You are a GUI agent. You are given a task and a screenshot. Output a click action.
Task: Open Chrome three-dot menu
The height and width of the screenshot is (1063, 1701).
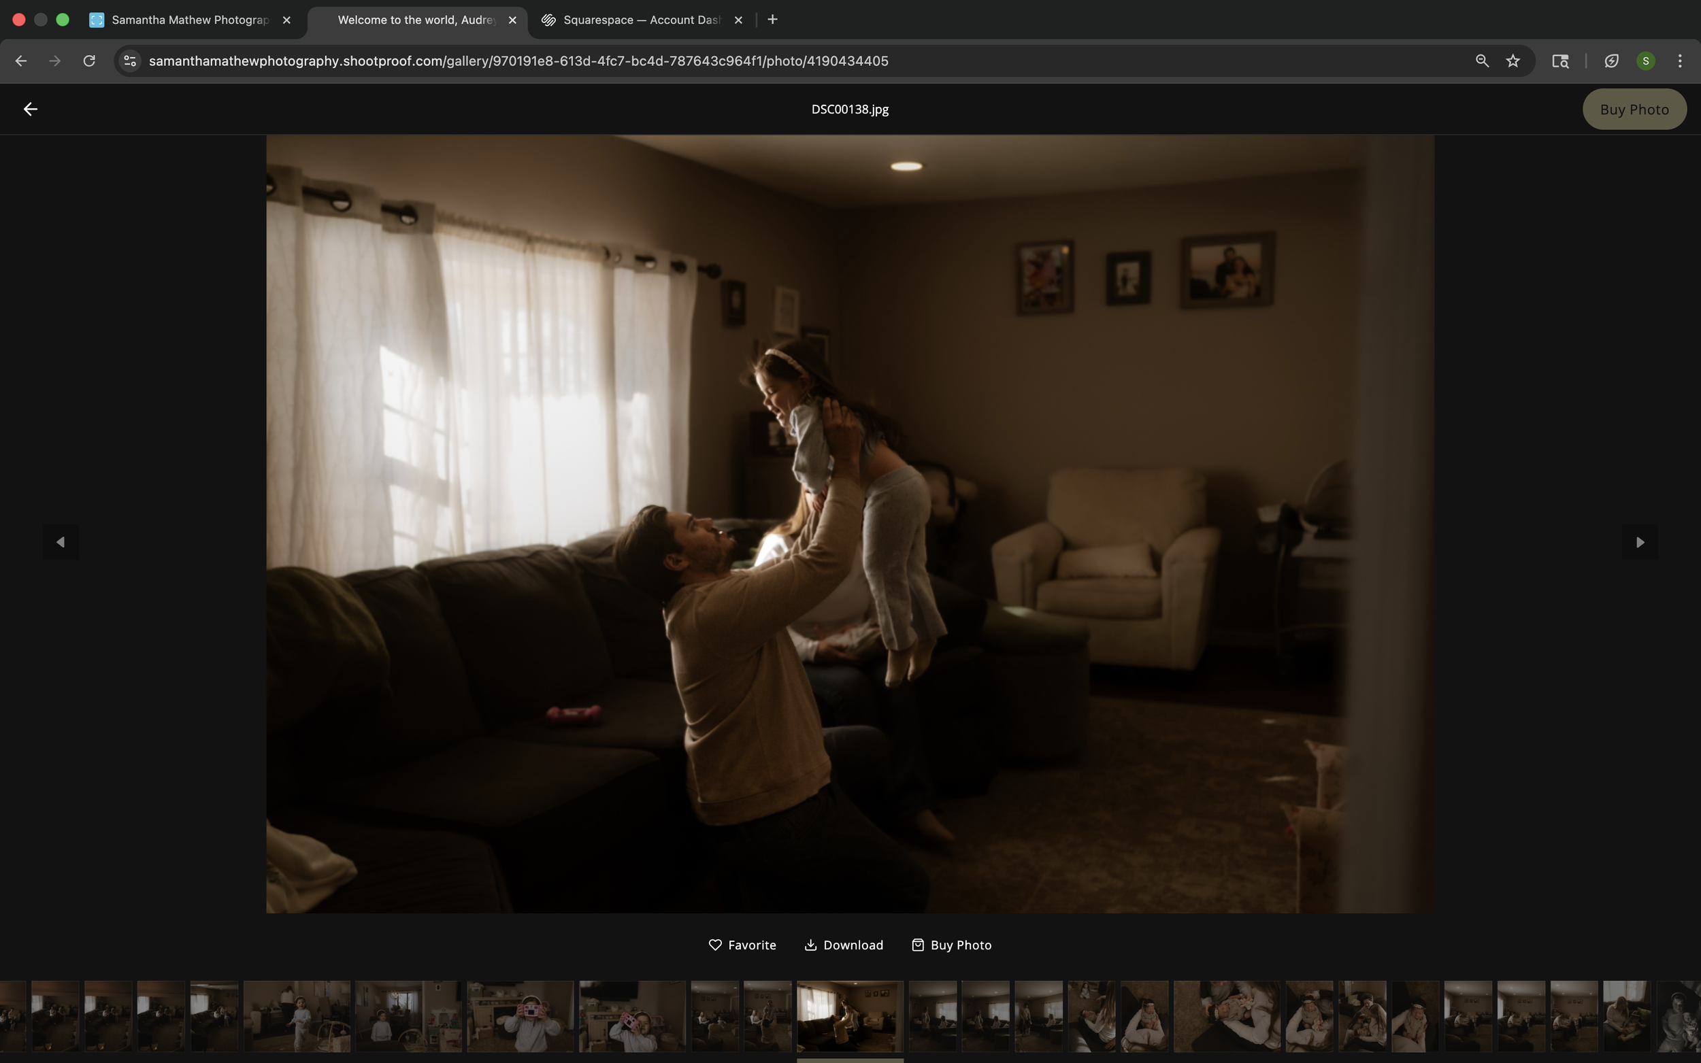pyautogui.click(x=1680, y=61)
